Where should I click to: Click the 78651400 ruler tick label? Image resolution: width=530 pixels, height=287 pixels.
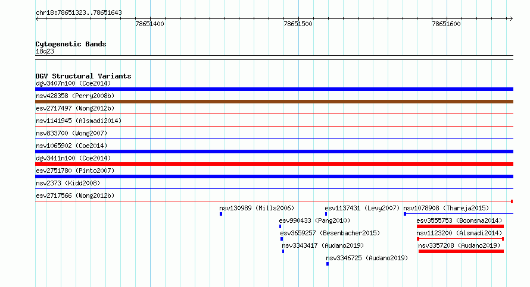(x=149, y=24)
